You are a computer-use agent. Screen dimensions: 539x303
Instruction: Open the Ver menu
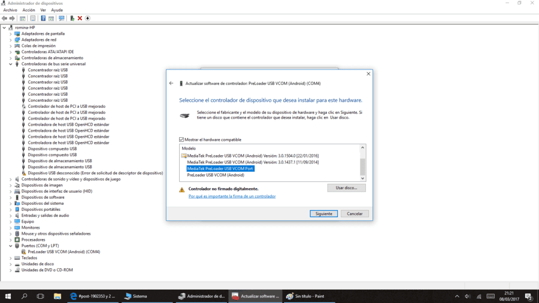click(43, 10)
